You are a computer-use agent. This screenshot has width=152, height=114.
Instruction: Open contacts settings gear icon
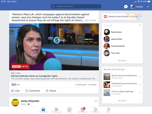[x=140, y=25]
